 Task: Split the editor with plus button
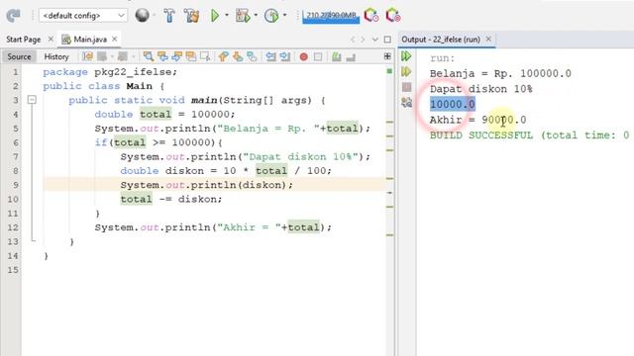(x=387, y=56)
